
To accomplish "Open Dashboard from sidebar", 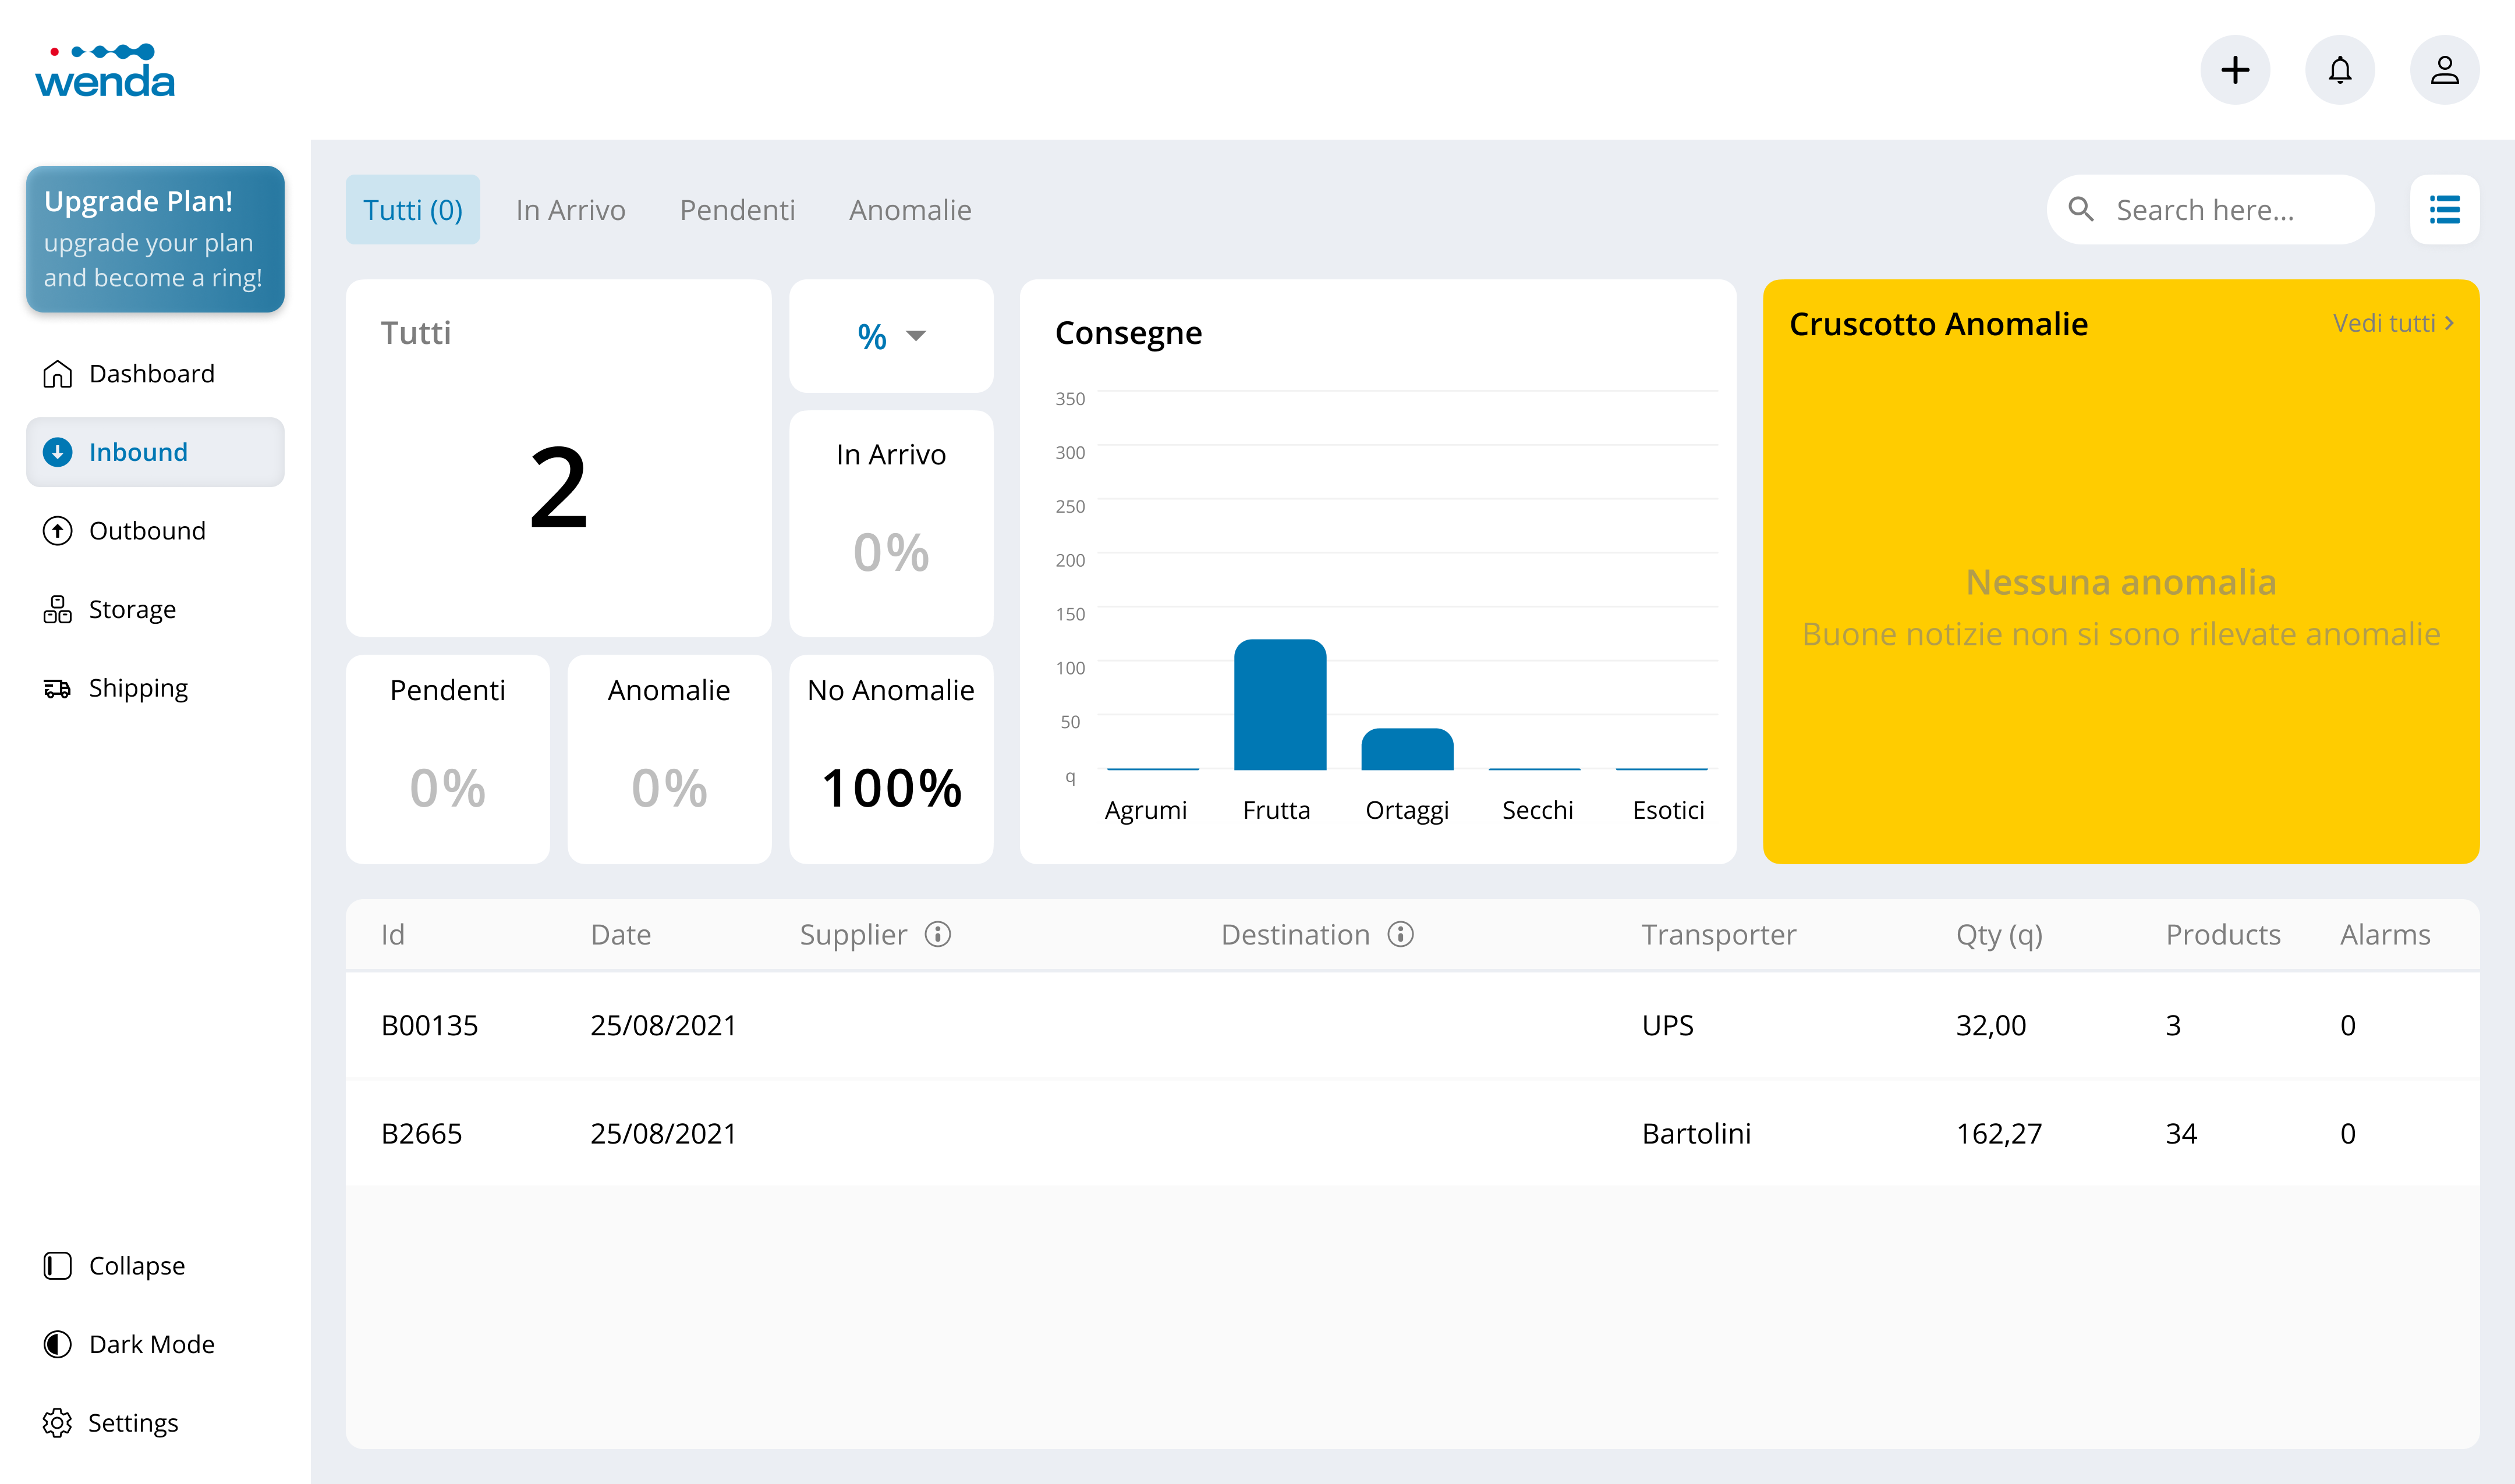I will pyautogui.click(x=152, y=374).
